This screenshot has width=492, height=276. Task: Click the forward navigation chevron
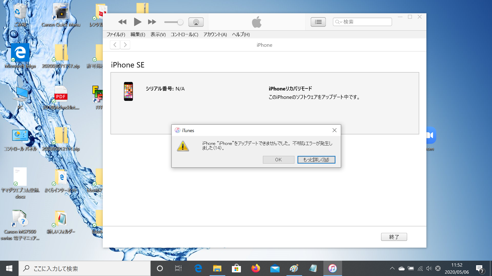click(125, 45)
